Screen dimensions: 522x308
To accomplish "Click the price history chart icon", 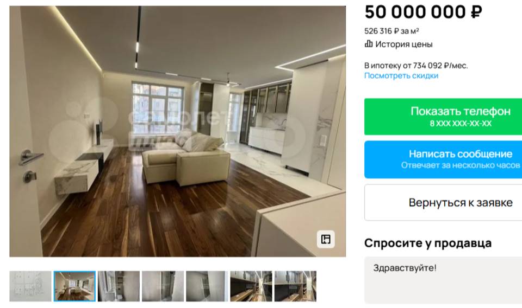I will (368, 44).
